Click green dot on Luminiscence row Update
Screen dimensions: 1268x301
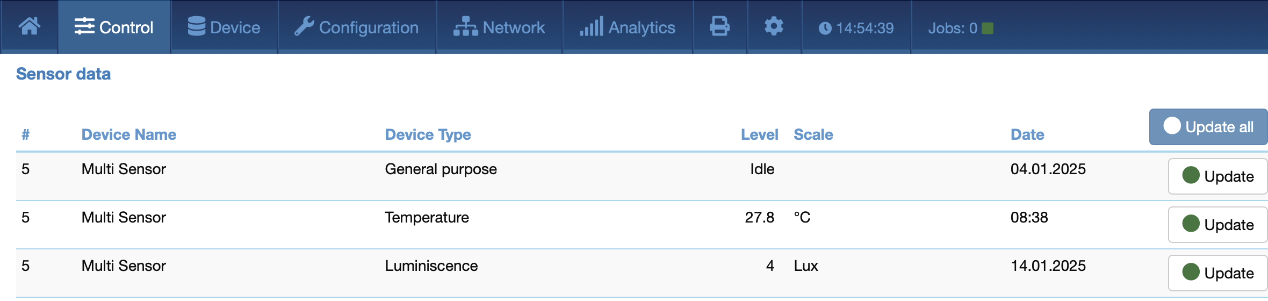(1191, 271)
